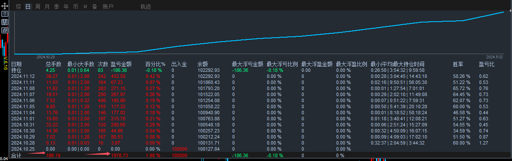Open the 月 monthly tab

47,6
